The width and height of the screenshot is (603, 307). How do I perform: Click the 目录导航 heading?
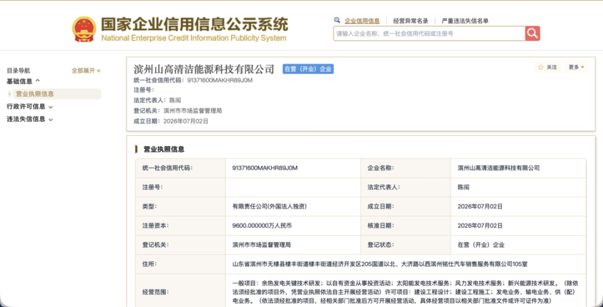(x=18, y=71)
